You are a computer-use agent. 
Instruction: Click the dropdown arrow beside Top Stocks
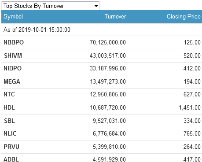click(96, 6)
